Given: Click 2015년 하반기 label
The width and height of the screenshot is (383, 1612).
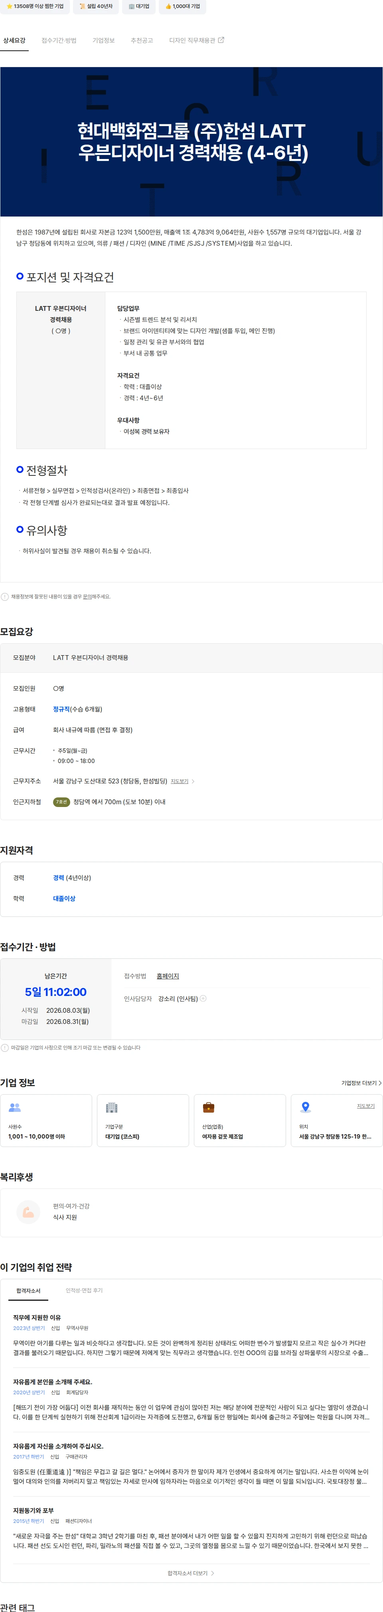Looking at the screenshot, I should (x=29, y=1521).
